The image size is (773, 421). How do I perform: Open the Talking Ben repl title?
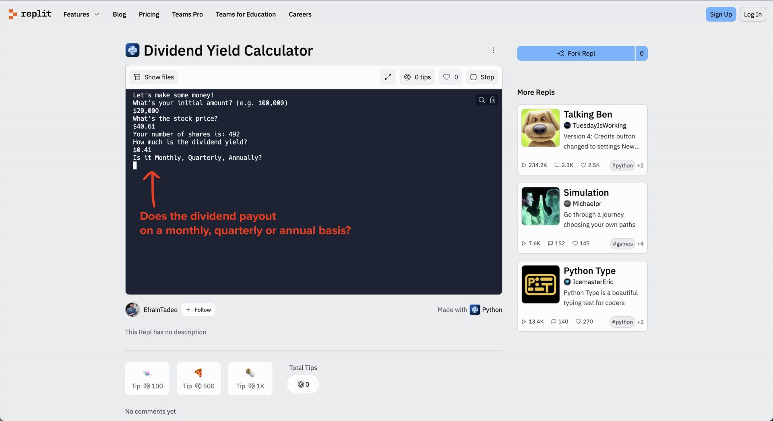[x=588, y=114]
